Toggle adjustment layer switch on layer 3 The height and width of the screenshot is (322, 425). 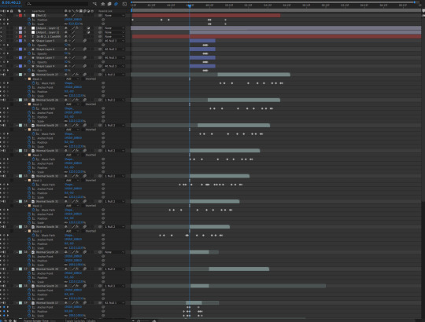[88, 32]
